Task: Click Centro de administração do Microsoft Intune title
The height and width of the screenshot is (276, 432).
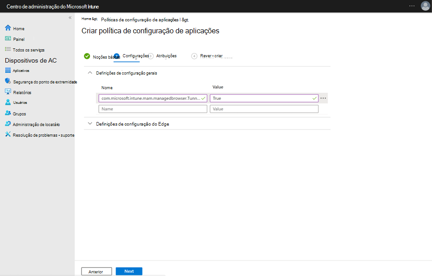Action: coord(53,6)
